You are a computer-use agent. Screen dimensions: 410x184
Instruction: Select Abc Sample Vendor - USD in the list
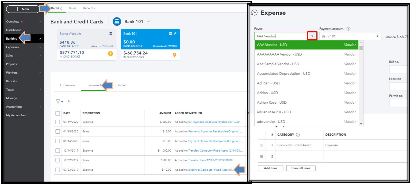coord(306,64)
